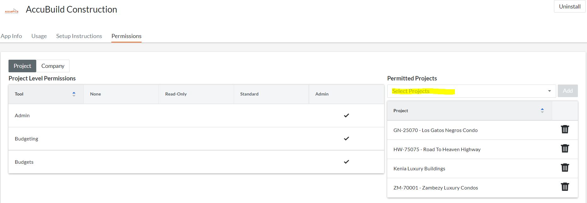Delete GN-25070 Los Gatos Negros Condo project

tap(565, 129)
